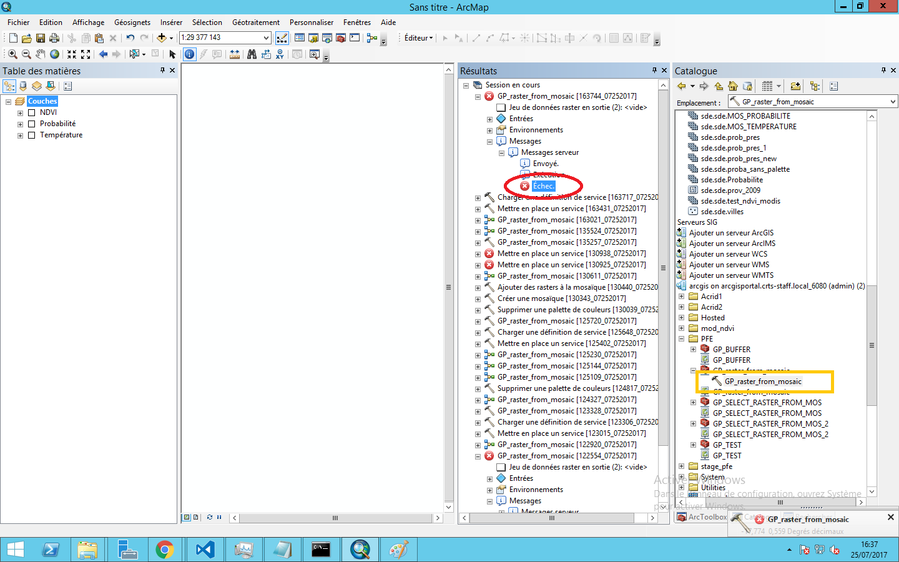This screenshot has width=899, height=562.
Task: Toggle list by selection view
Action: coord(51,86)
